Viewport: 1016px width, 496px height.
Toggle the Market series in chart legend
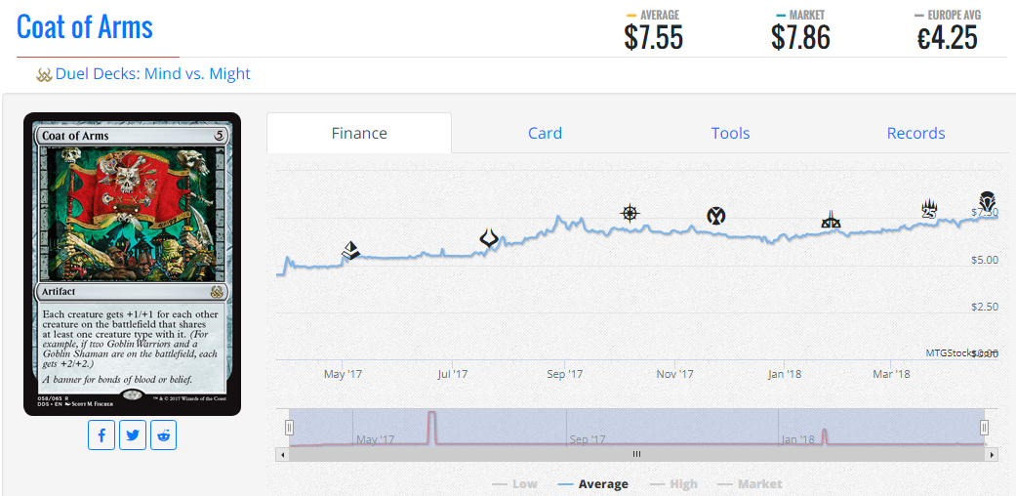pos(751,483)
